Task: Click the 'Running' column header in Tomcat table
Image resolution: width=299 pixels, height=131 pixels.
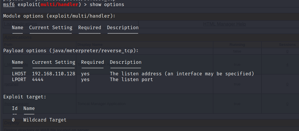Action: [x=237, y=45]
